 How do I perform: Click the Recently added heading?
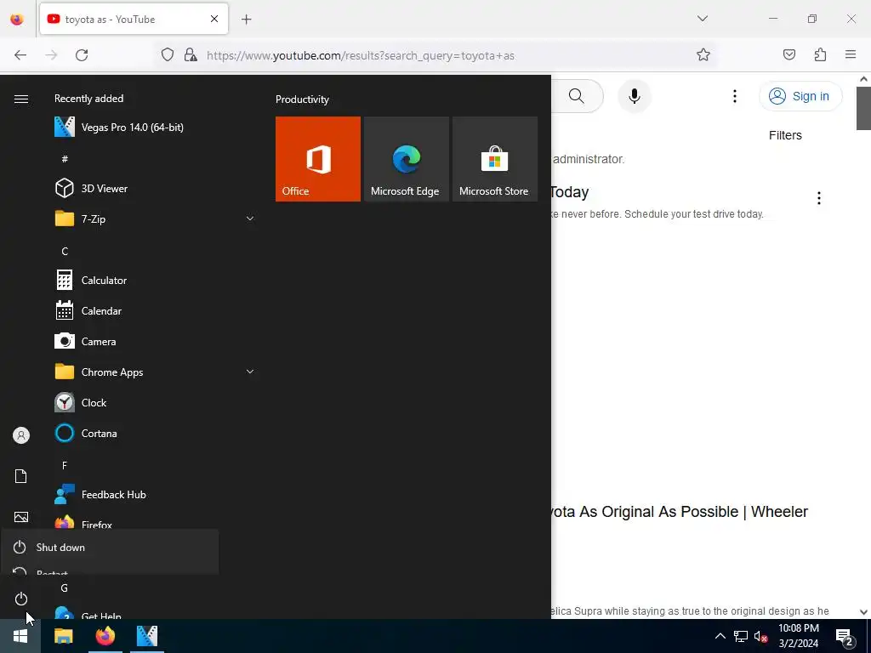[88, 99]
